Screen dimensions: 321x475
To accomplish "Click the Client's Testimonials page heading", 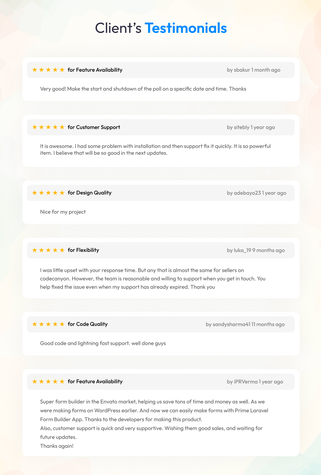I will pyautogui.click(x=161, y=28).
